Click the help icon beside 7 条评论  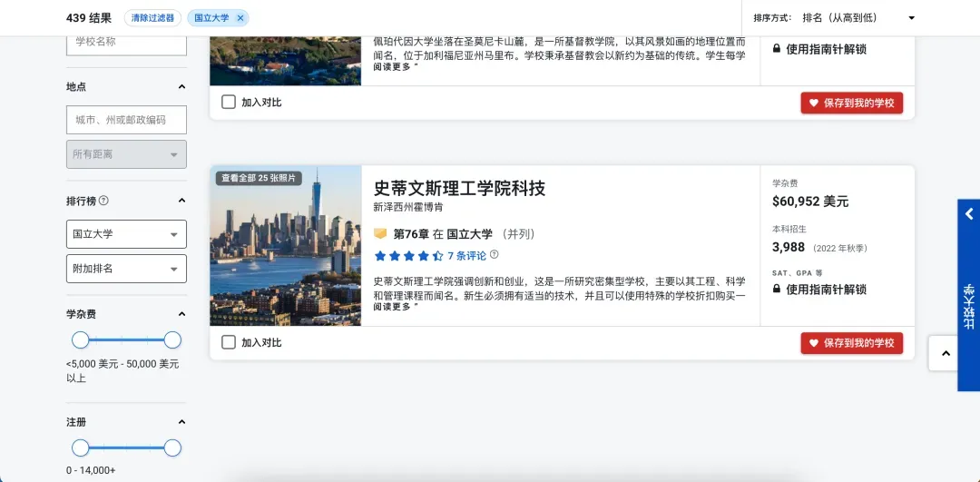(495, 254)
